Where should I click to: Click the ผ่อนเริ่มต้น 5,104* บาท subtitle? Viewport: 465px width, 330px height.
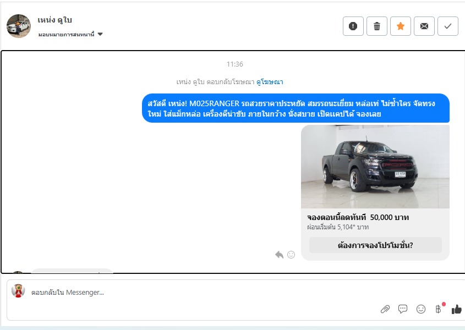[338, 227]
